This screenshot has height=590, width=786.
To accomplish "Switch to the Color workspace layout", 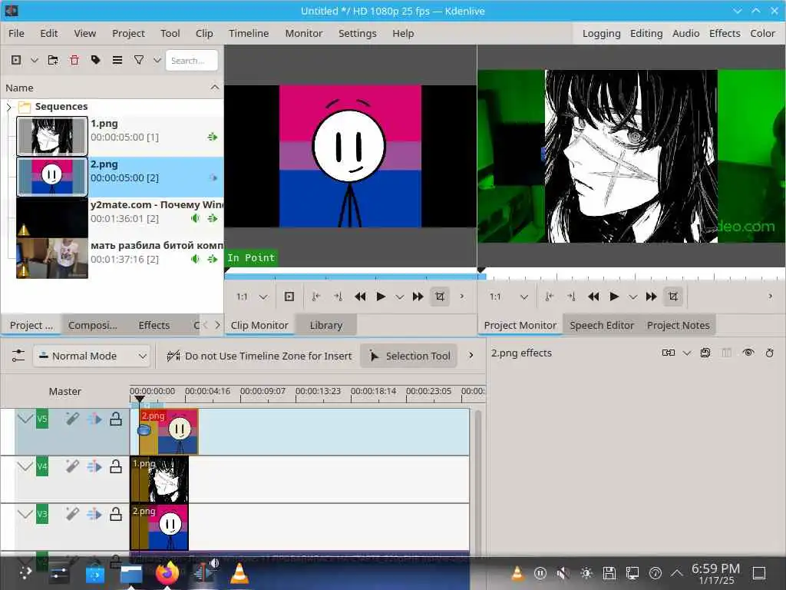I will 762,33.
